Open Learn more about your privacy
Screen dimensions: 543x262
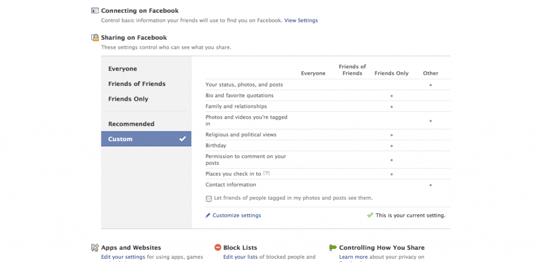(353, 257)
